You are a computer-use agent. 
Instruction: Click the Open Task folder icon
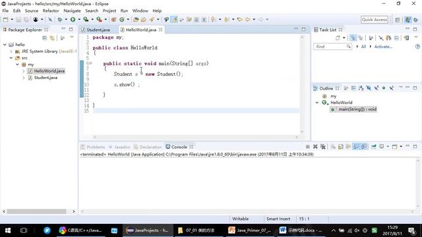[x=144, y=19]
